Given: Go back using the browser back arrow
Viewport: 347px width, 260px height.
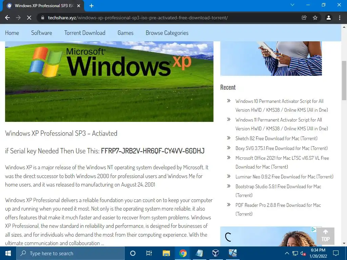Looking at the screenshot, I should click(7, 18).
